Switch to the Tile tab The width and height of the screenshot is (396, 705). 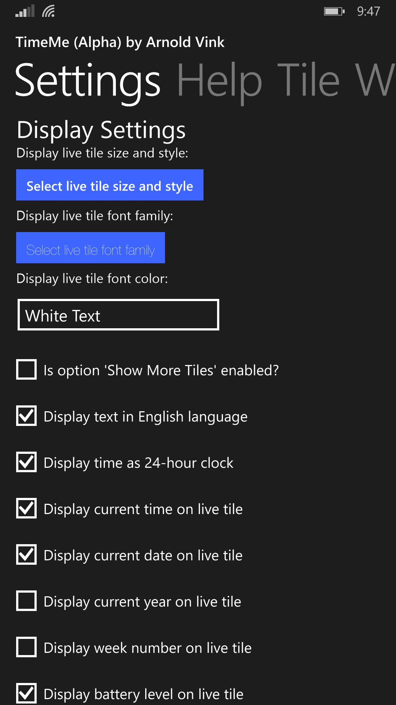pyautogui.click(x=308, y=81)
